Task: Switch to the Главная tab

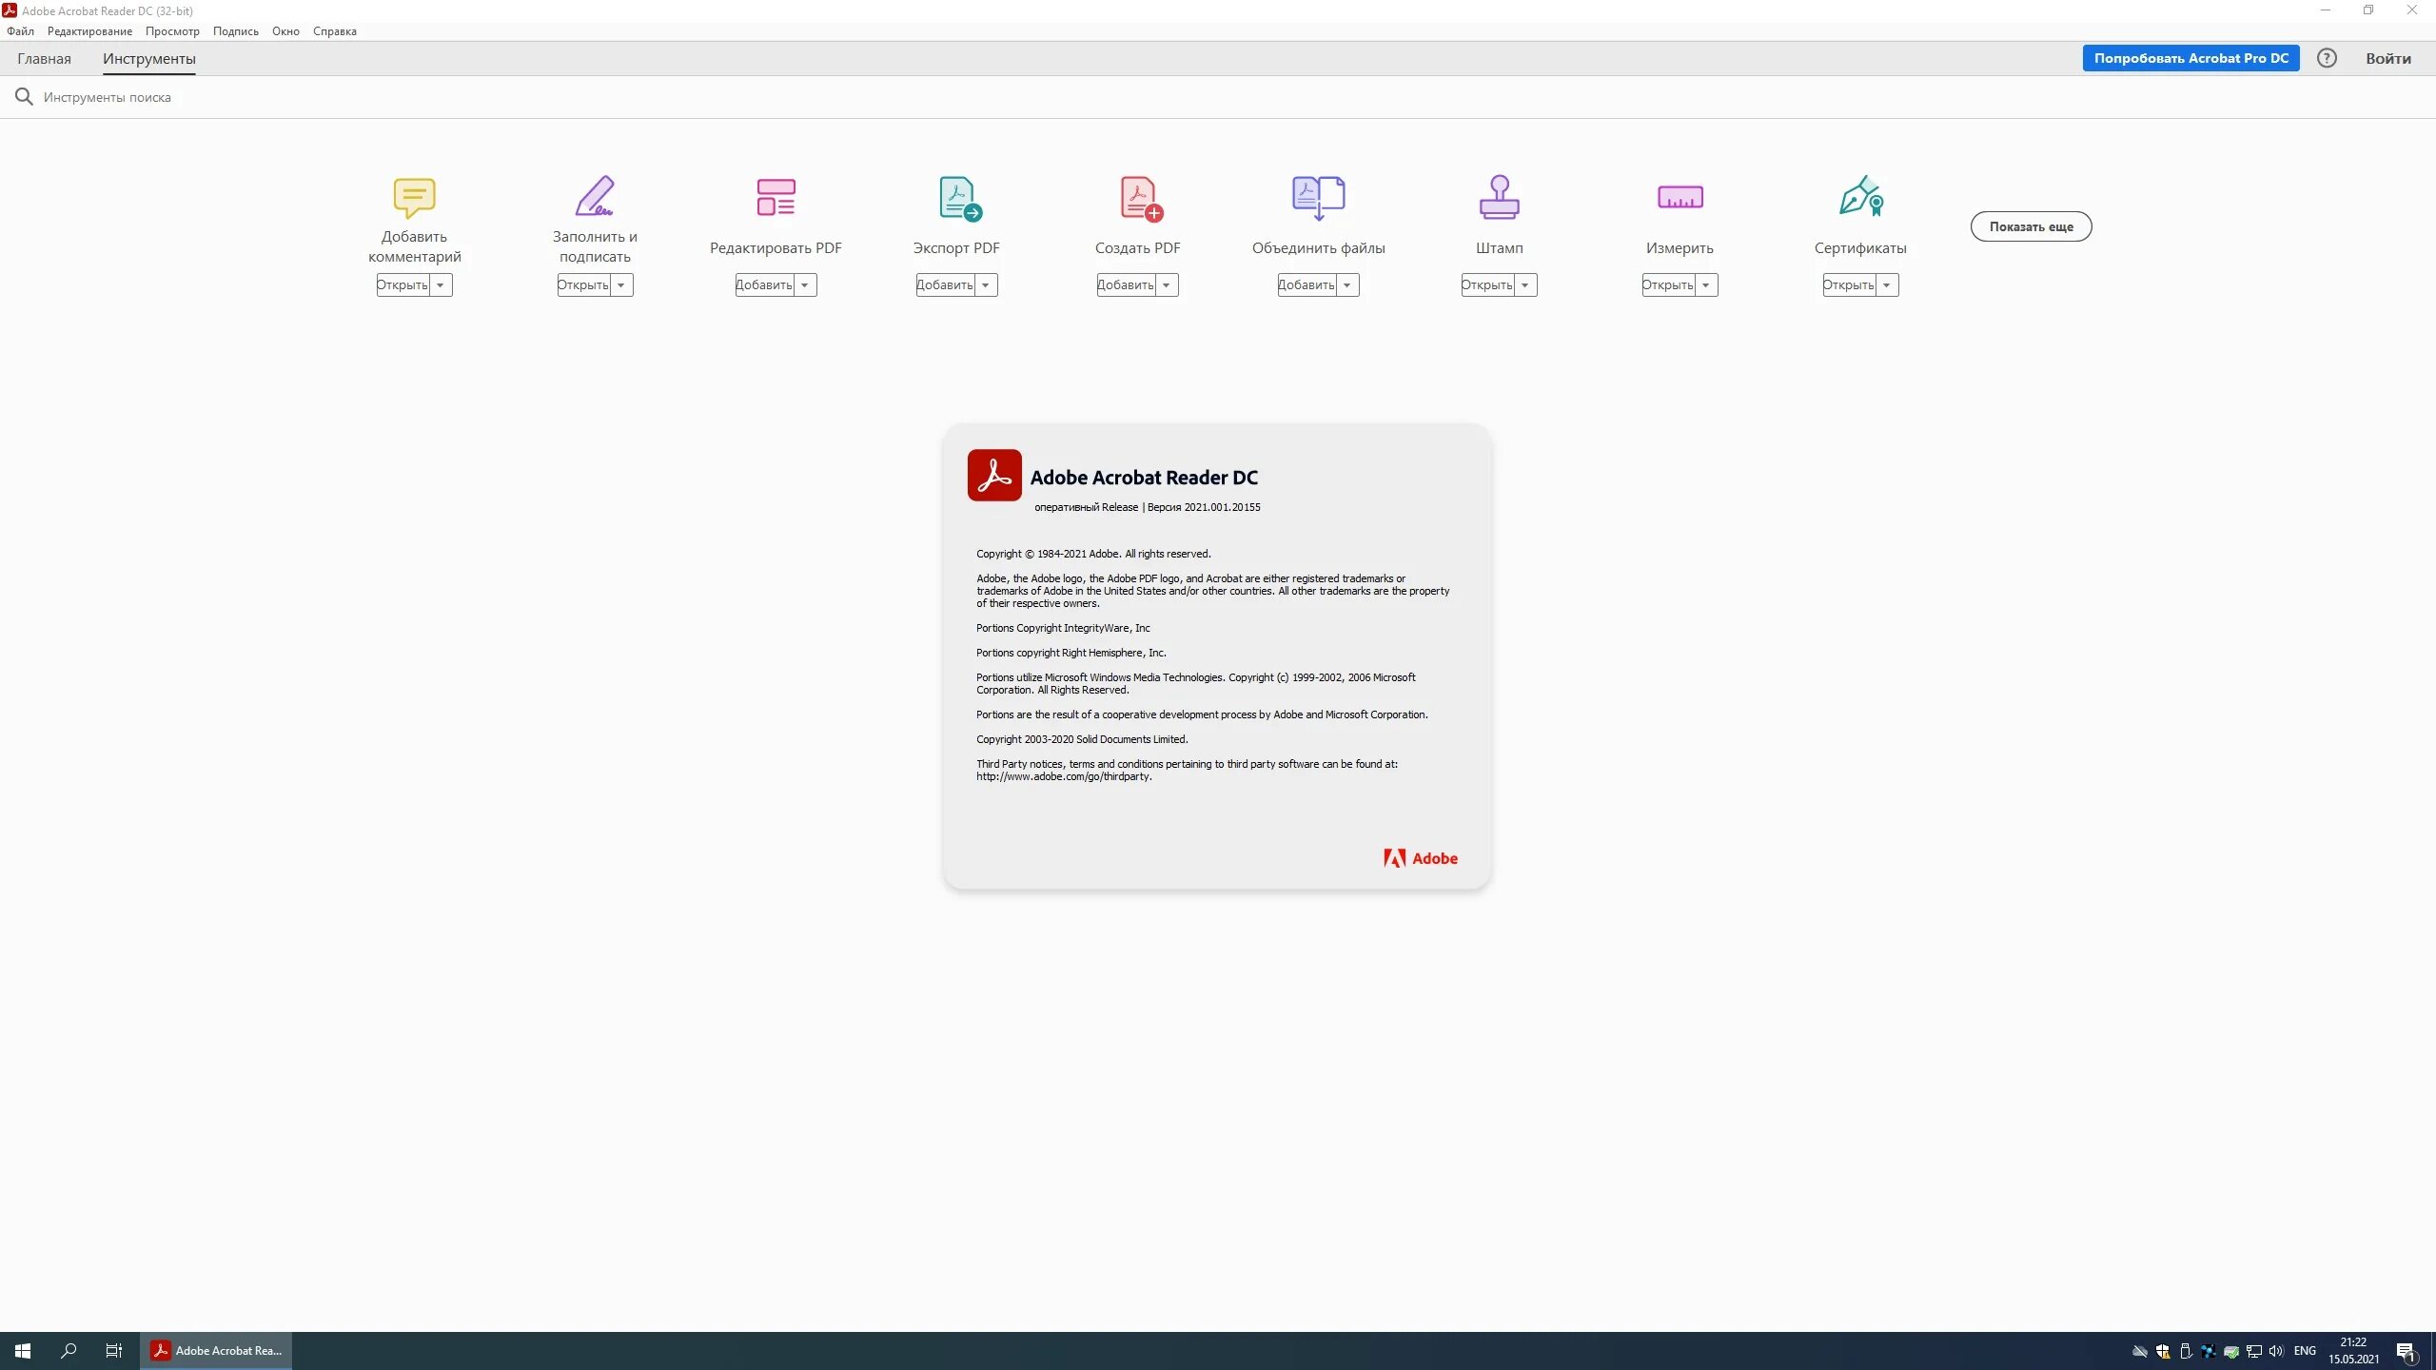Action: [x=44, y=59]
